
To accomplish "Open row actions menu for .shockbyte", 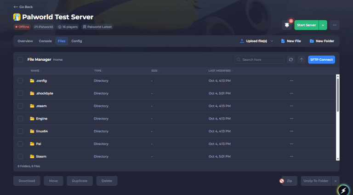I will coord(291,93).
